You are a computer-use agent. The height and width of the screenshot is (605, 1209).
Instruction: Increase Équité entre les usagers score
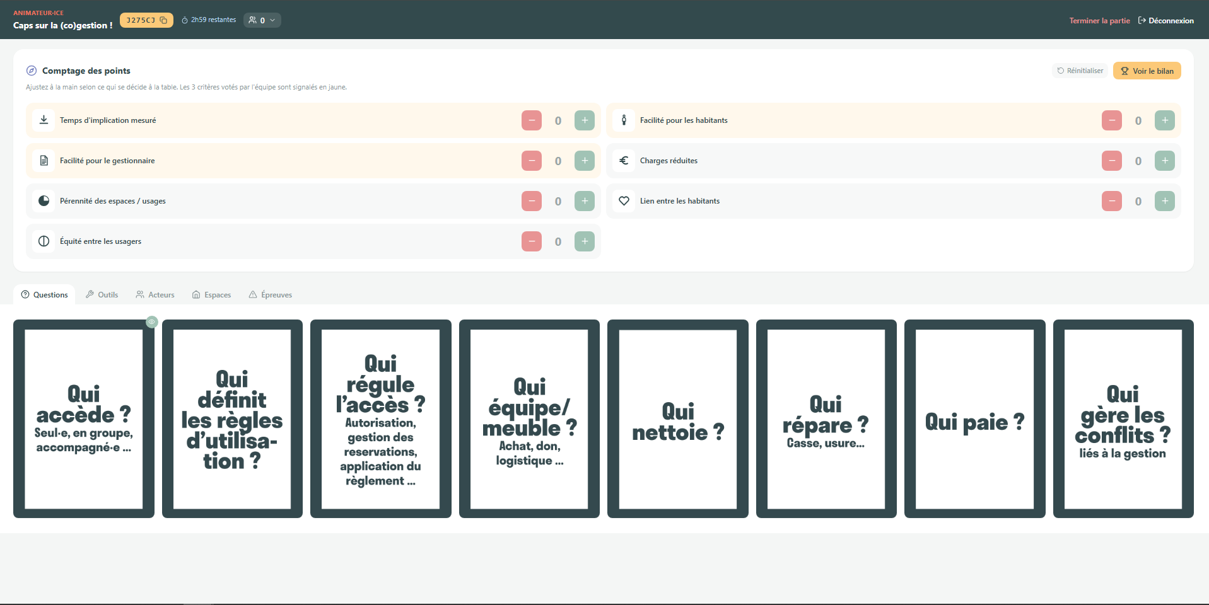point(585,241)
